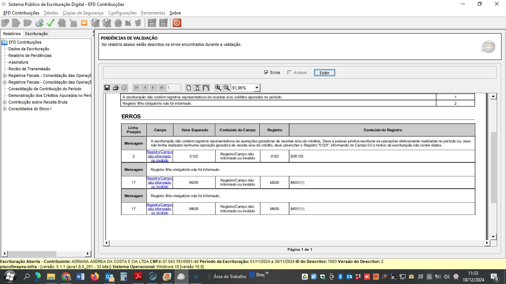The image size is (506, 284).
Task: Open the error link for register 0120
Action: click(x=160, y=156)
